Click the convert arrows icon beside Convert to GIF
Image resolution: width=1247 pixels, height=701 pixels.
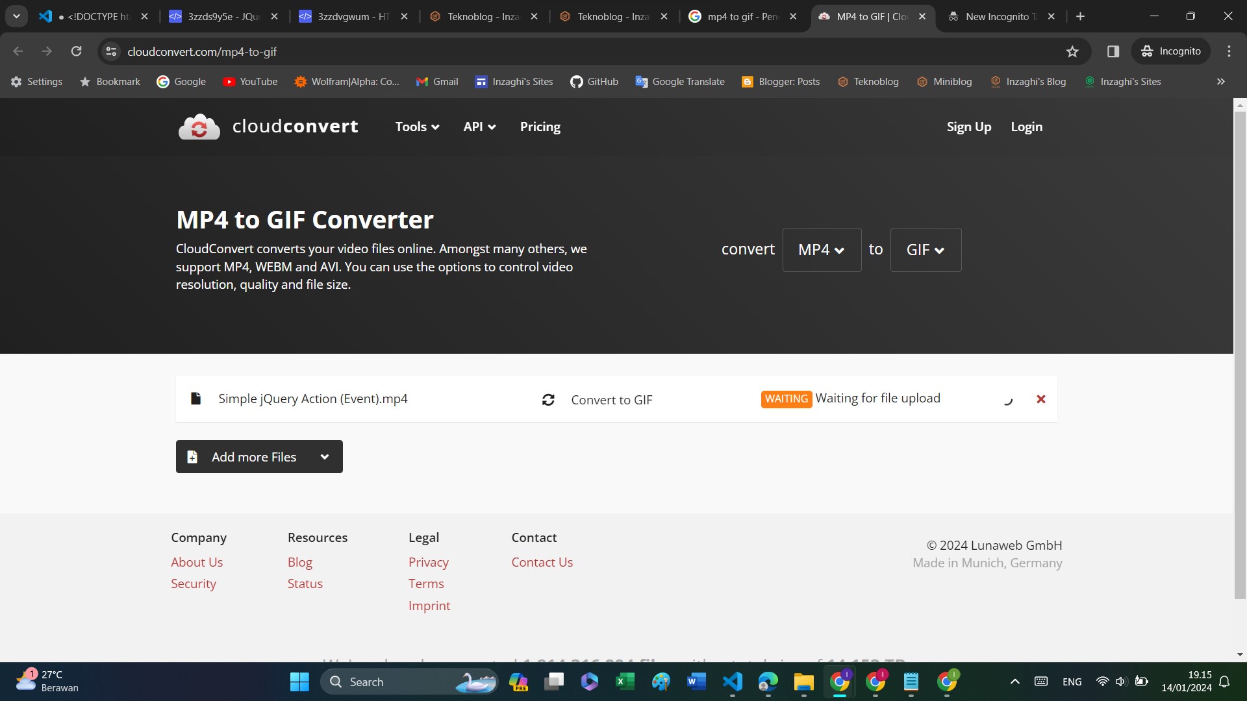[x=548, y=400]
